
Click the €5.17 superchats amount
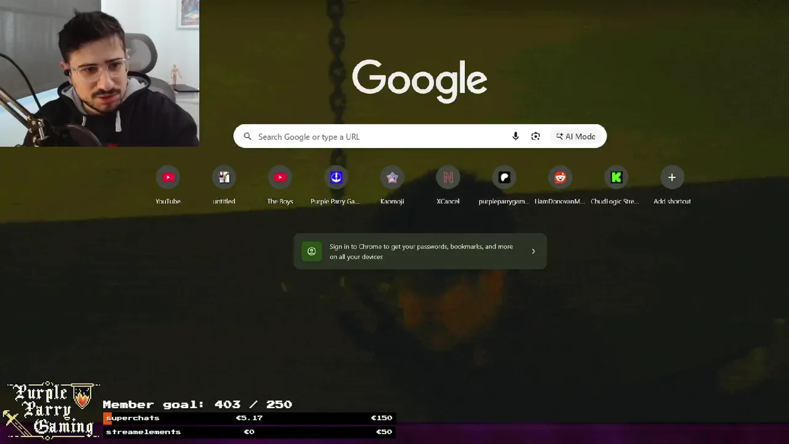[x=249, y=418]
